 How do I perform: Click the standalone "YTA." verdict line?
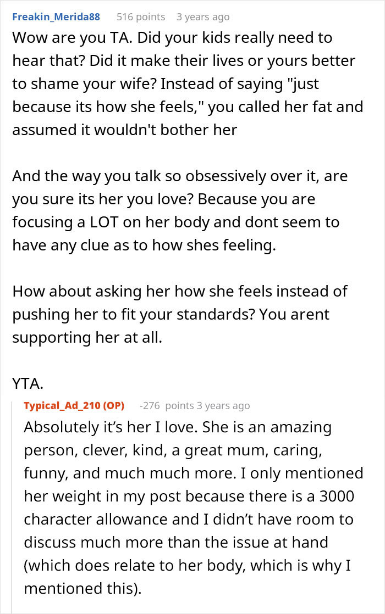click(x=28, y=383)
